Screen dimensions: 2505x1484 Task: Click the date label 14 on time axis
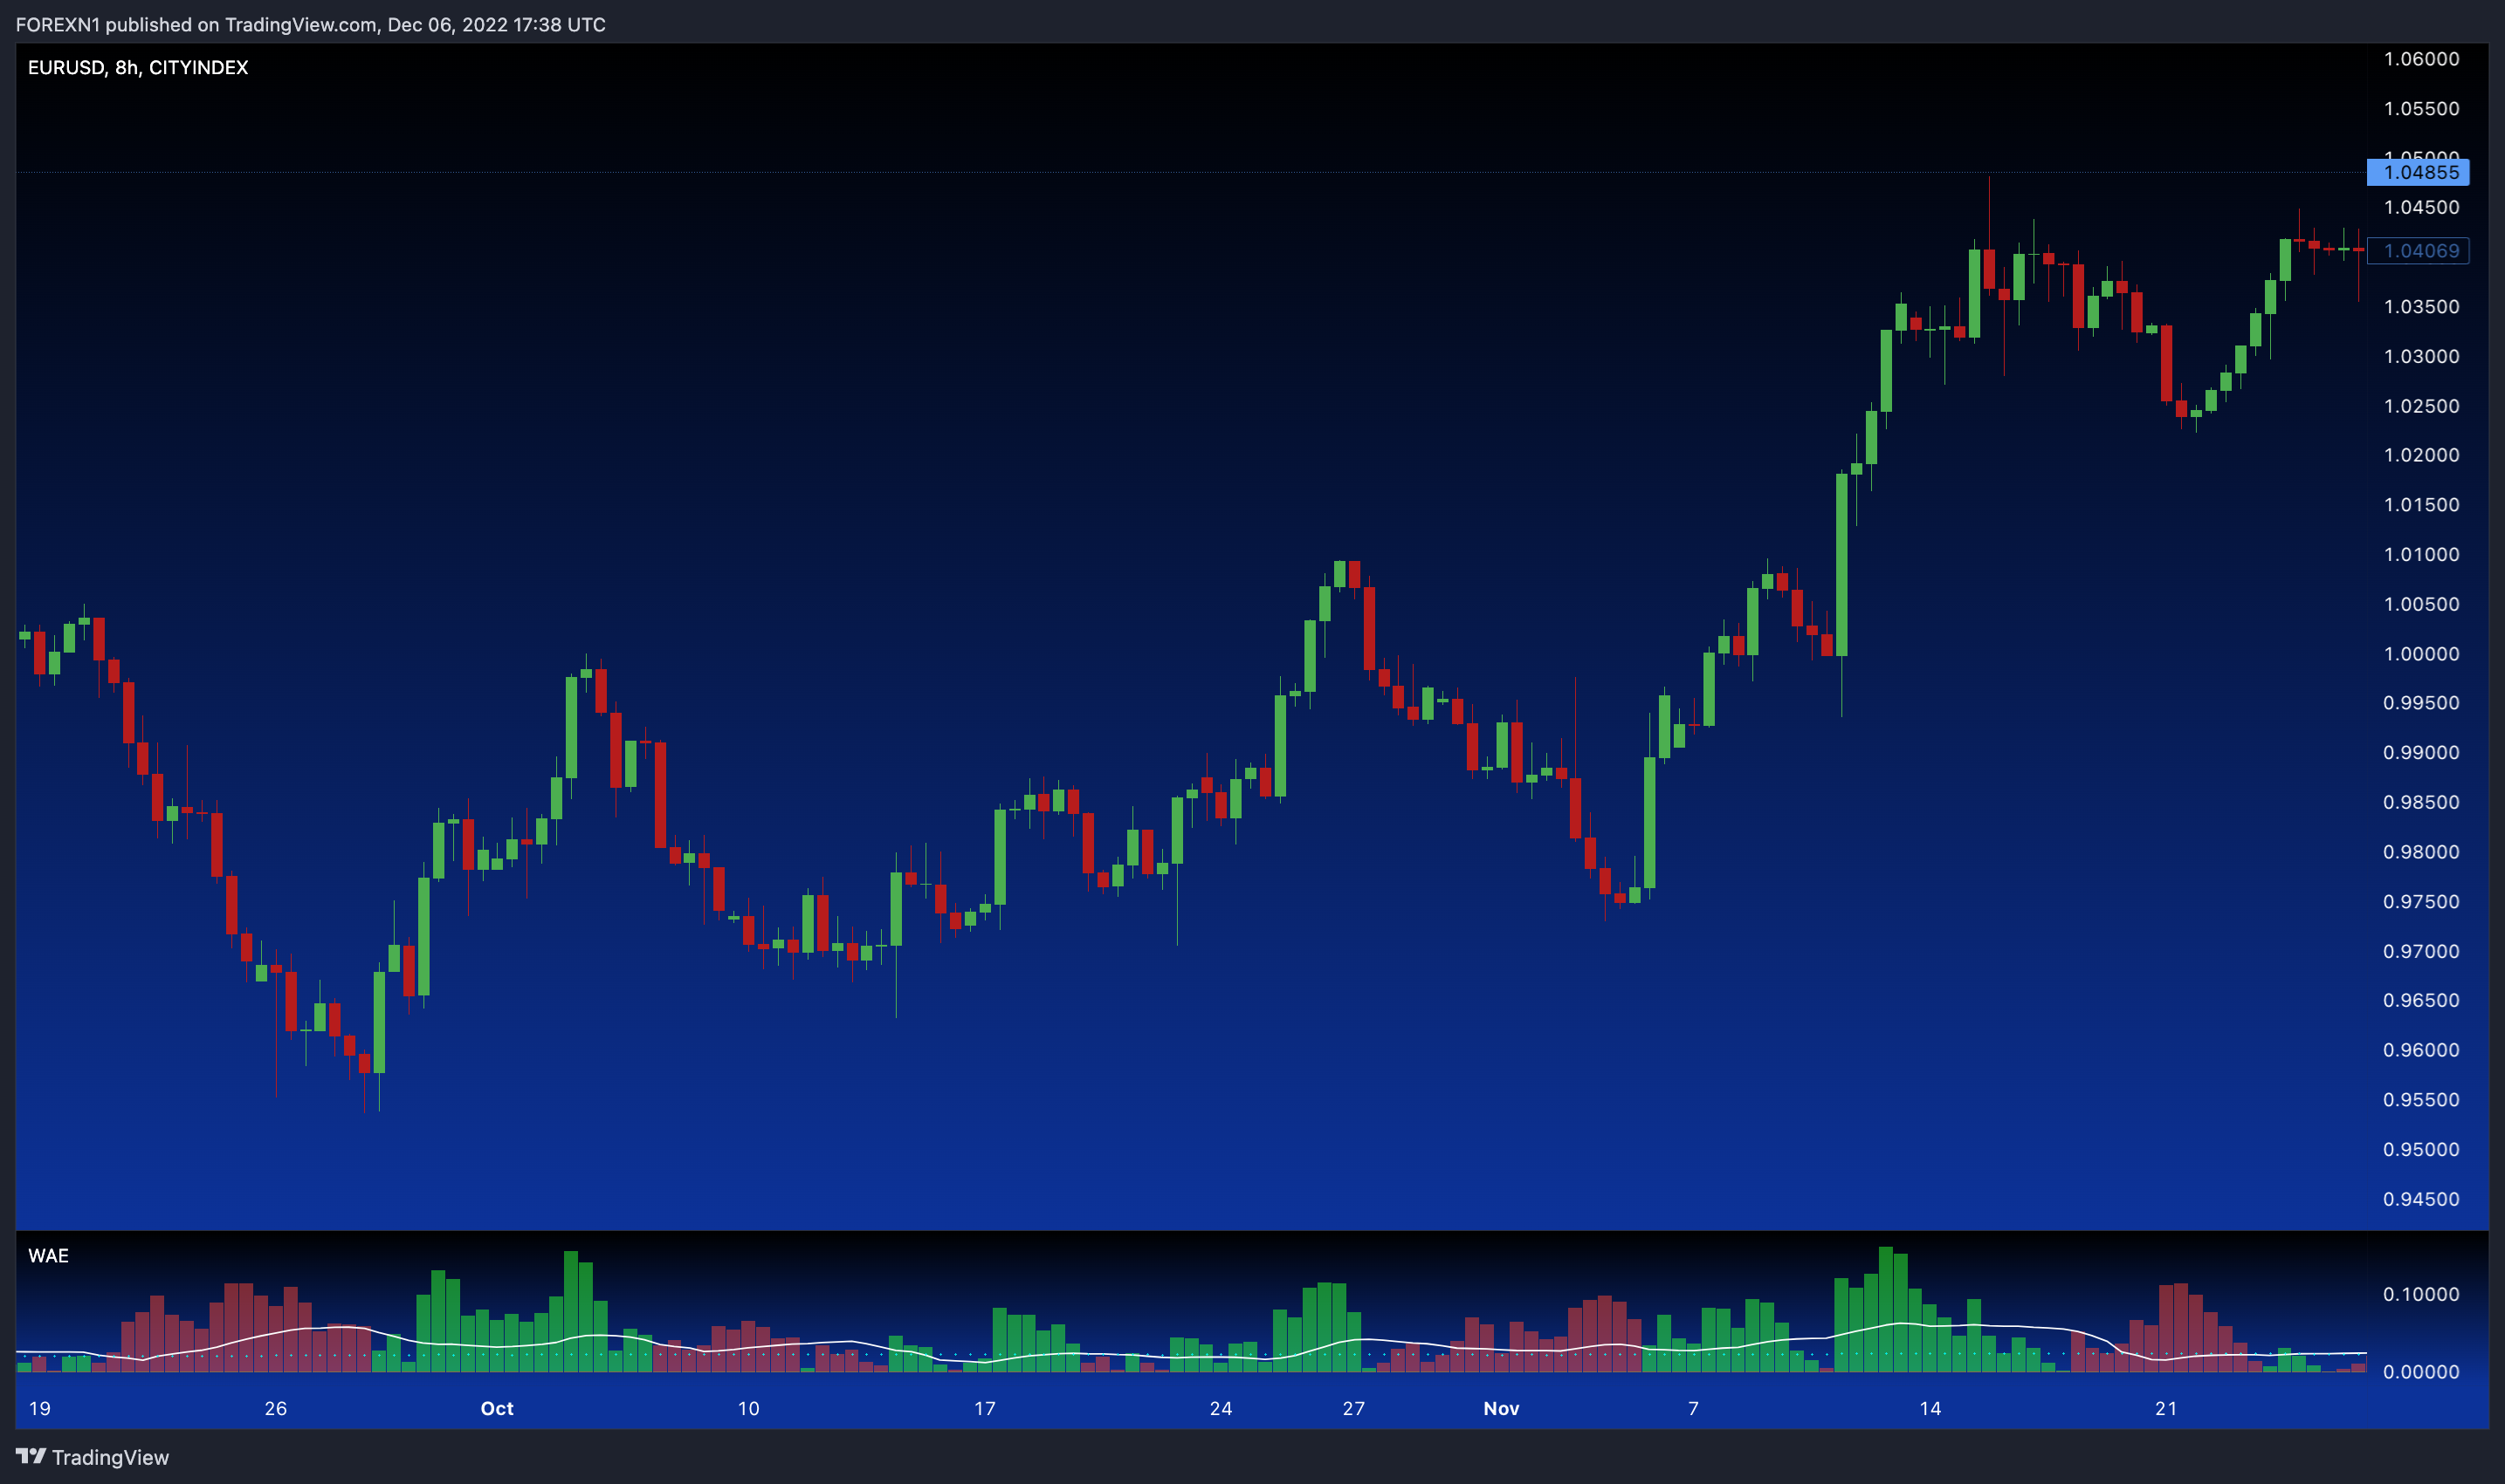[1930, 1409]
